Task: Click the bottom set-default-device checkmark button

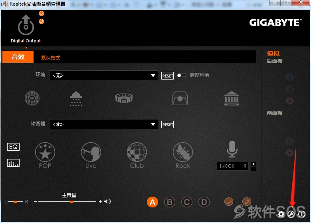Action: point(229,202)
